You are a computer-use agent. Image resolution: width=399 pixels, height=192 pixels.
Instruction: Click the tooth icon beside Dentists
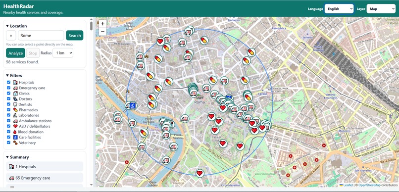[x=15, y=104]
